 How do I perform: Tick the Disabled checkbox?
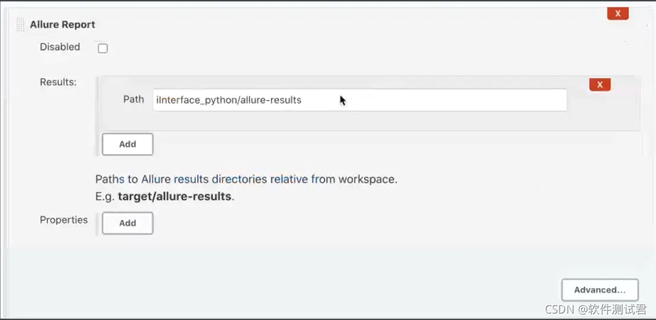[102, 49]
